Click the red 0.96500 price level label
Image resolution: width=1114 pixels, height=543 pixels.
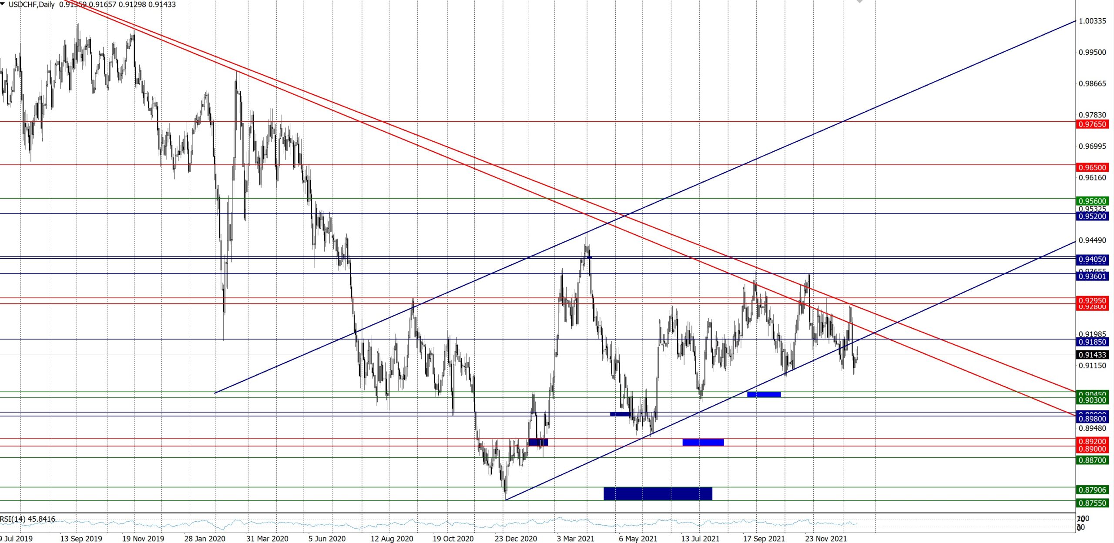(1092, 167)
